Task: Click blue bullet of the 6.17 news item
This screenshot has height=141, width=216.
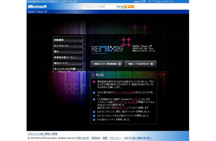Action: [x=94, y=116]
